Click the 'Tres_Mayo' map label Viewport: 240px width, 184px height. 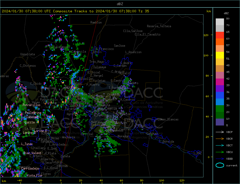coord(97,62)
